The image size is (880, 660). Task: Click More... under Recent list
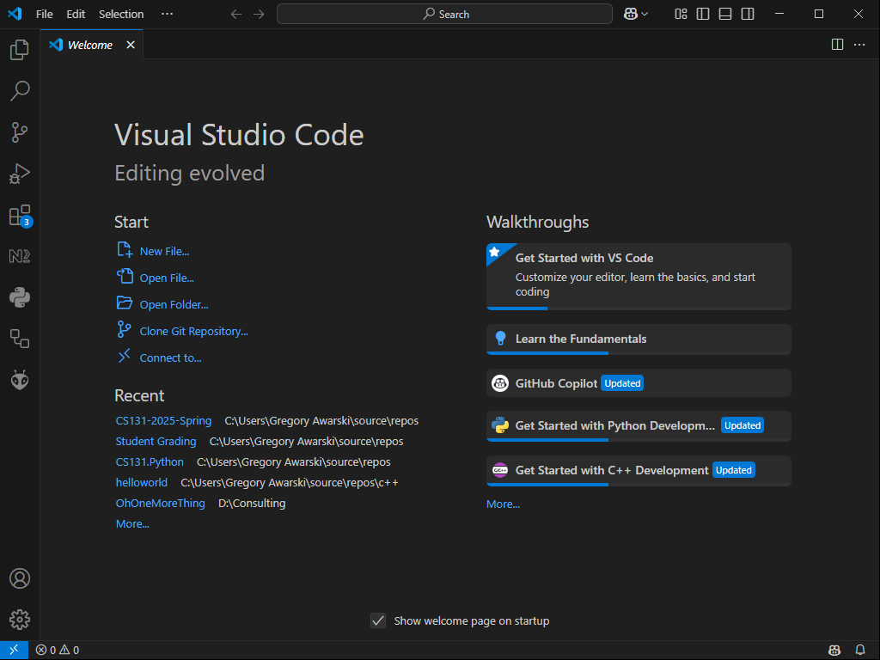pyautogui.click(x=132, y=524)
